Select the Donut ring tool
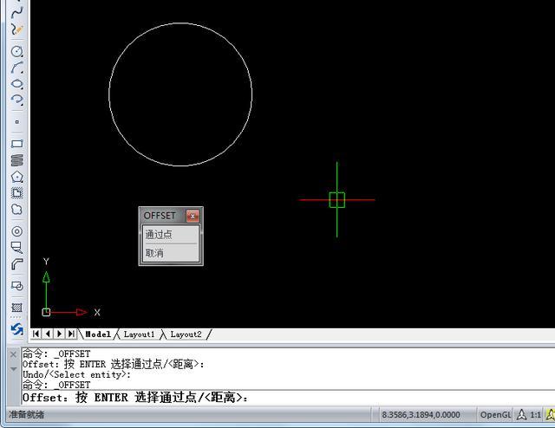Image resolution: width=555 pixels, height=428 pixels. (x=16, y=231)
